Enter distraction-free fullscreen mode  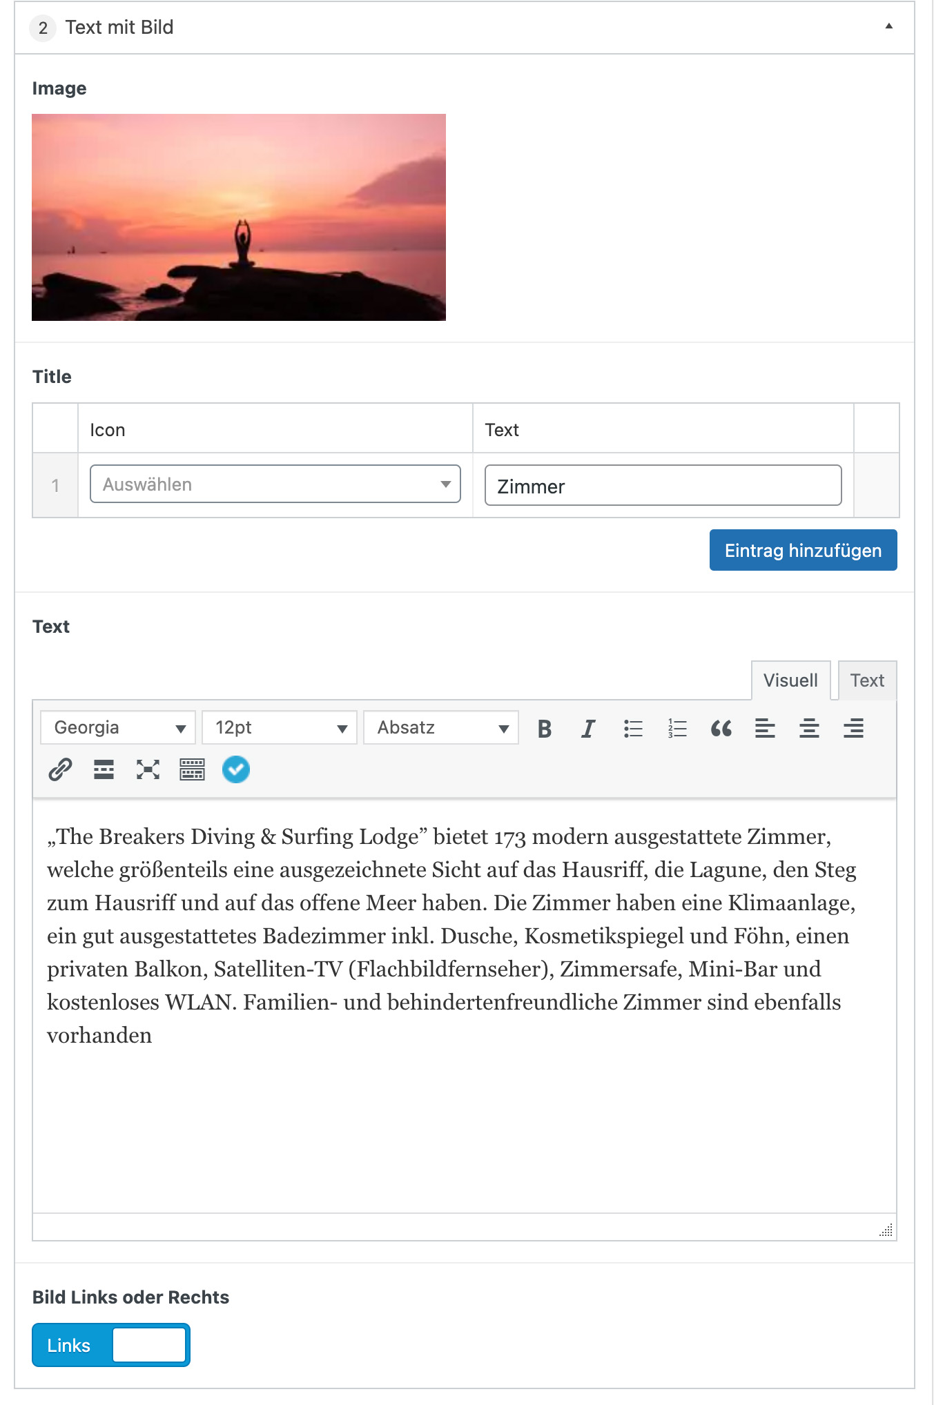pos(148,769)
